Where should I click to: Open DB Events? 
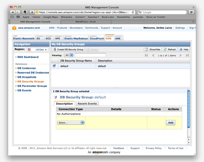pyautogui.click(x=24, y=90)
